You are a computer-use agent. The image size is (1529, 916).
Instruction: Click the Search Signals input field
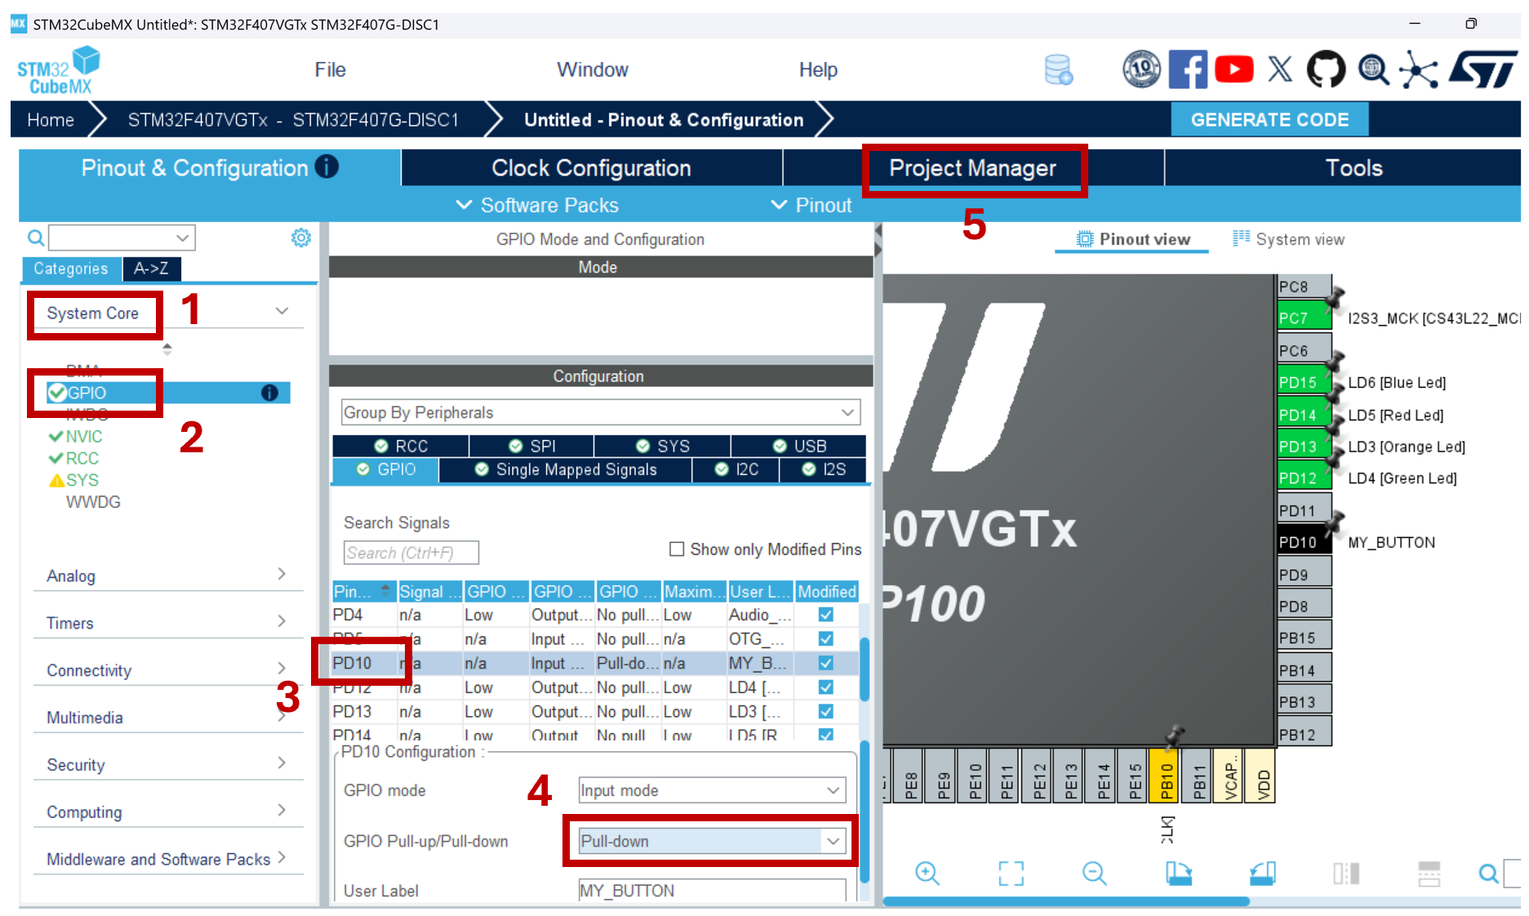point(411,553)
